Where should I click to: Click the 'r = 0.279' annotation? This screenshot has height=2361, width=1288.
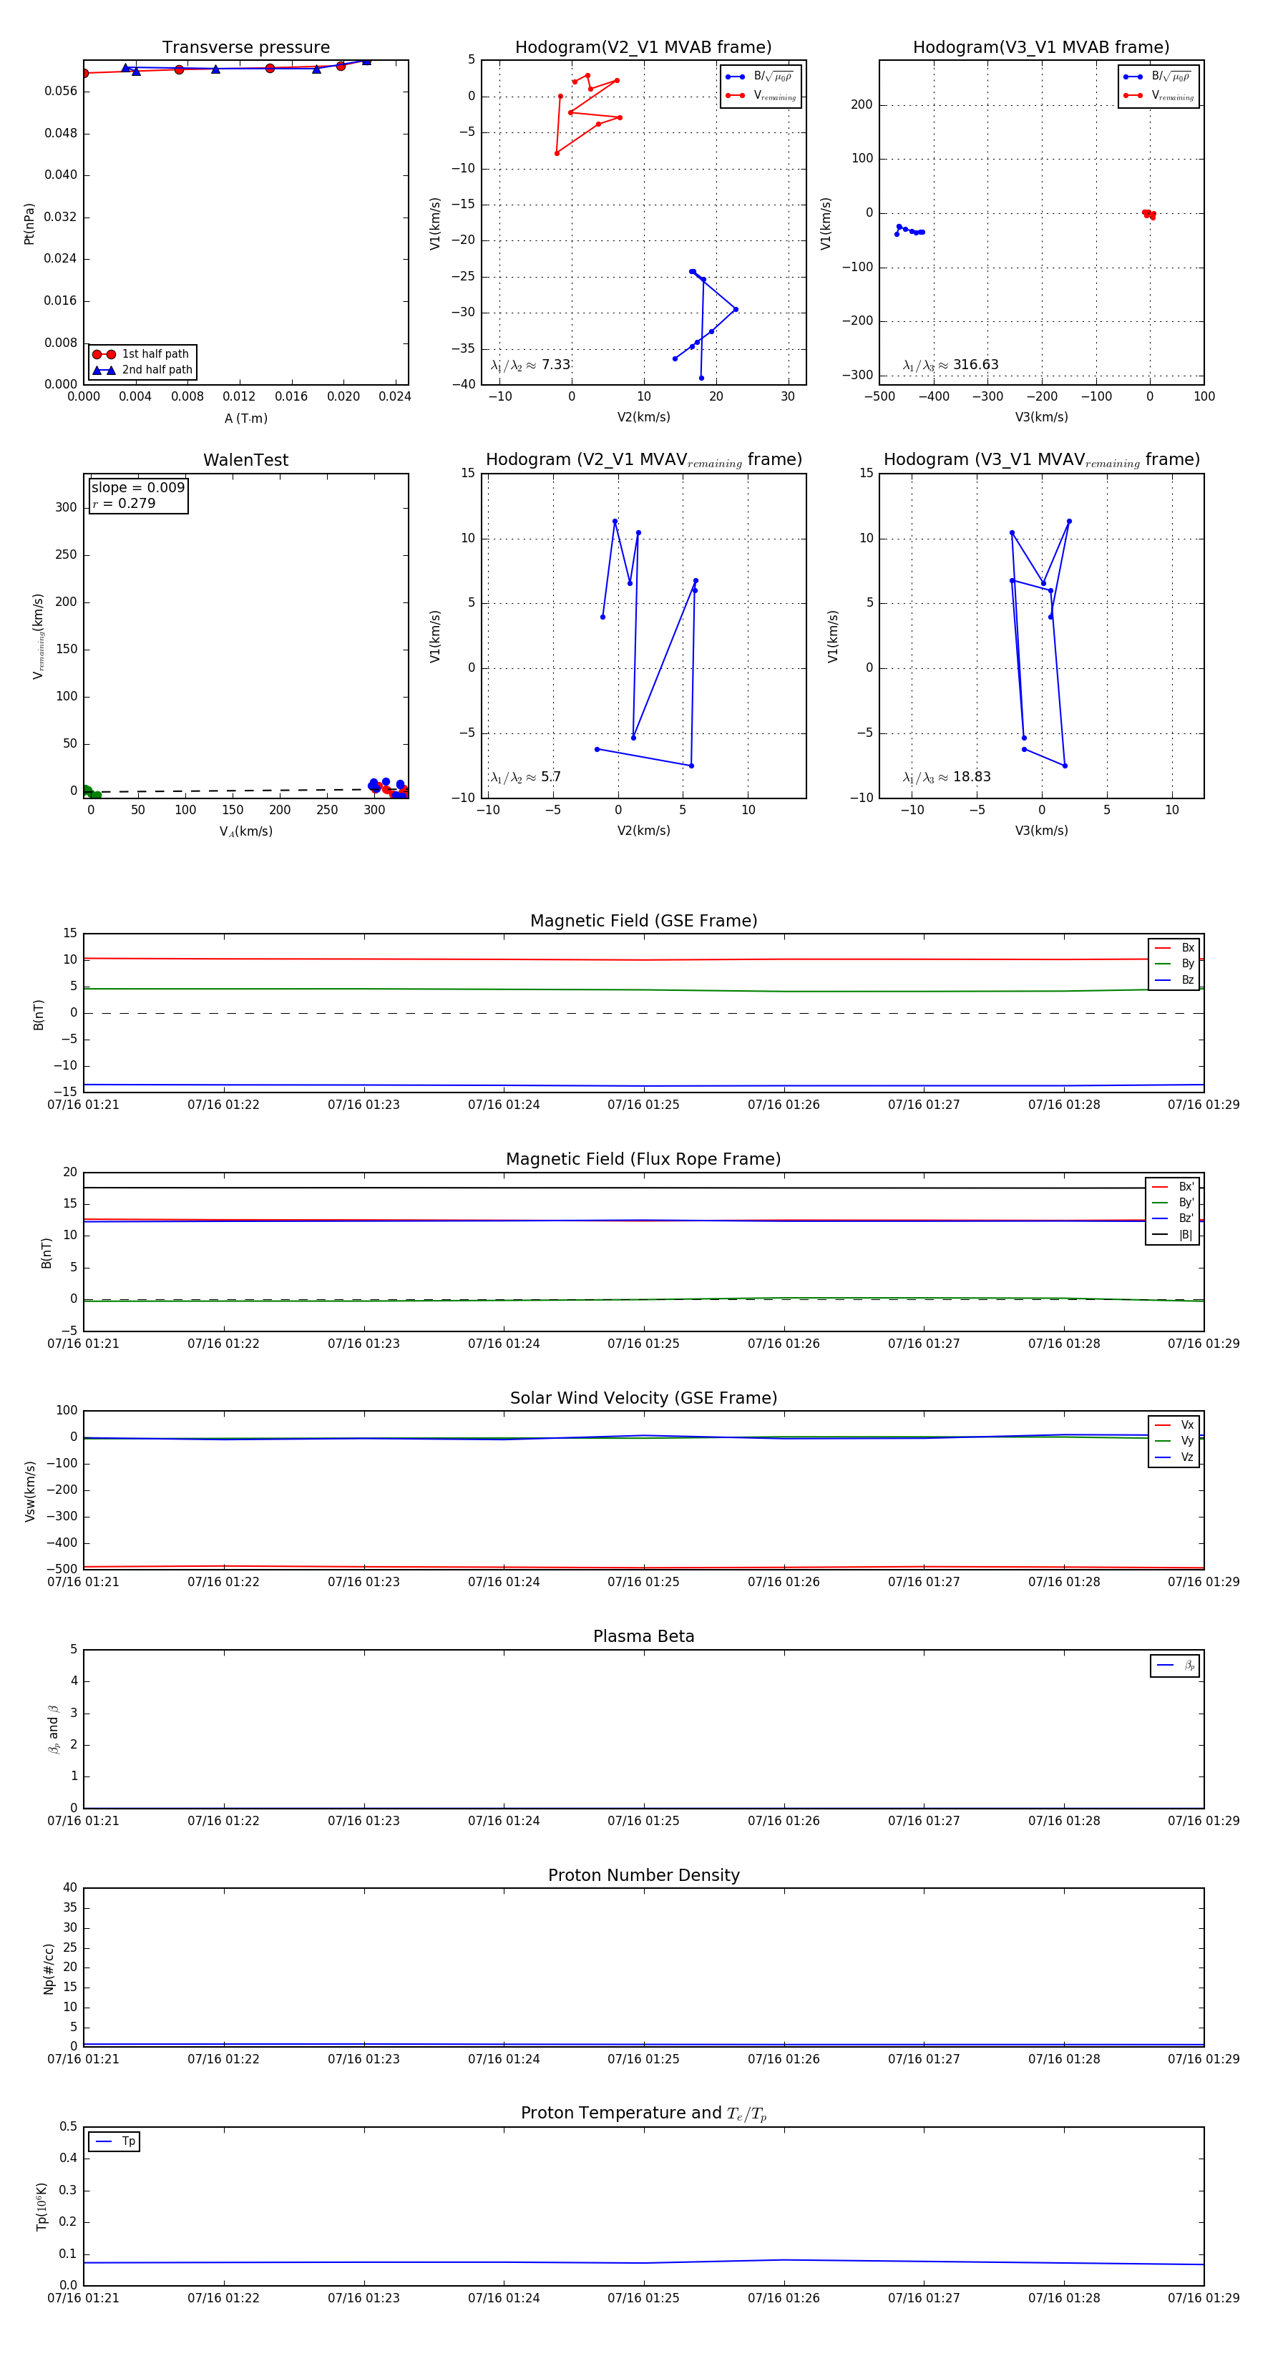124,503
